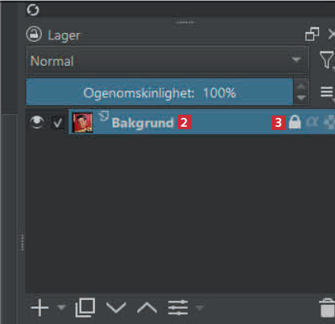Click the refresh icon above Lager panel
Image resolution: width=335 pixels, height=324 pixels.
33,10
